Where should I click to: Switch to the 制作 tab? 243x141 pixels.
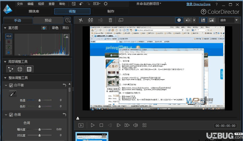[x=111, y=11]
